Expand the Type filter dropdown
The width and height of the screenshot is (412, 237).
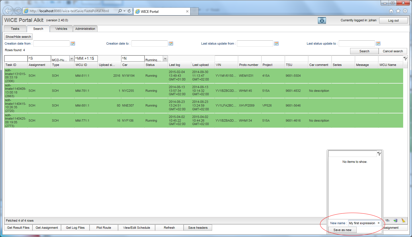72,59
